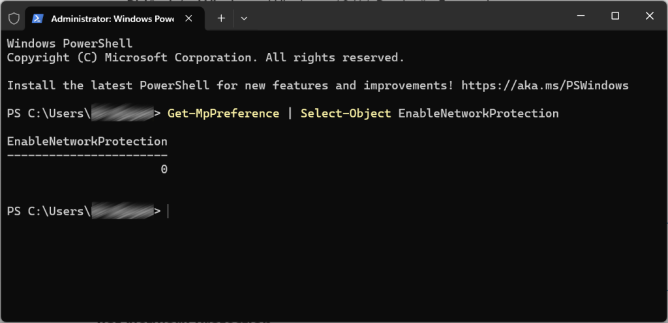Open a new tab with plus button
Viewport: 668px width, 323px height.
(221, 18)
